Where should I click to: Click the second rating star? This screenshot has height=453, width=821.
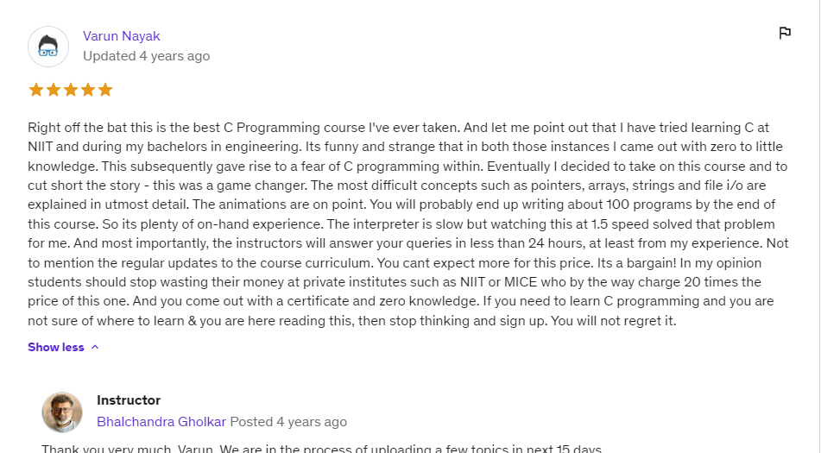53,90
